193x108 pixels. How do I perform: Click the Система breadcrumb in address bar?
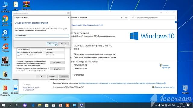[x=83, y=18]
